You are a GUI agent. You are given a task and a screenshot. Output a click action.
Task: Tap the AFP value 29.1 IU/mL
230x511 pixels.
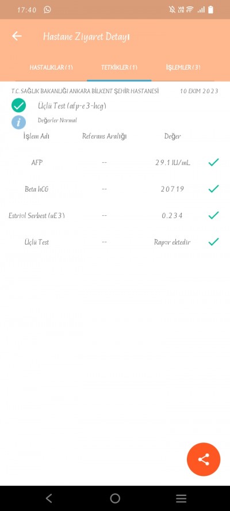click(172, 162)
